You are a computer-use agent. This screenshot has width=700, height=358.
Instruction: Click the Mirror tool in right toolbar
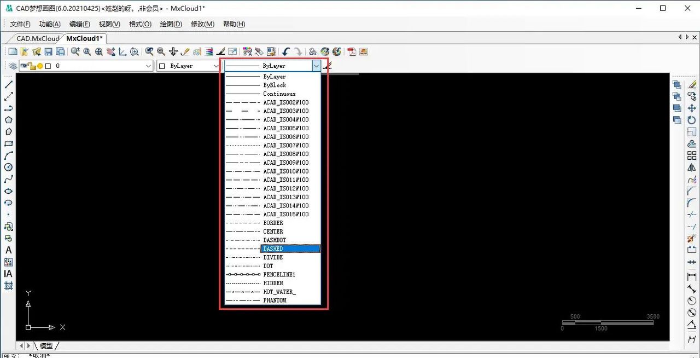coord(692,168)
